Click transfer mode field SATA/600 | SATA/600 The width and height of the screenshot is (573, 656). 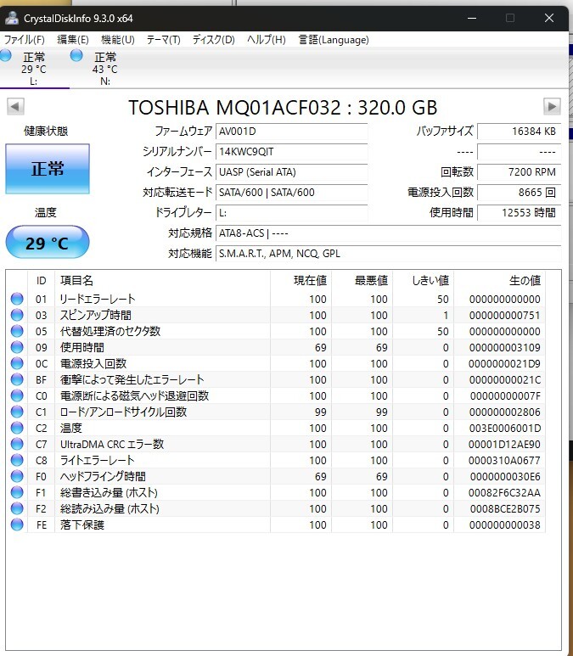[292, 193]
